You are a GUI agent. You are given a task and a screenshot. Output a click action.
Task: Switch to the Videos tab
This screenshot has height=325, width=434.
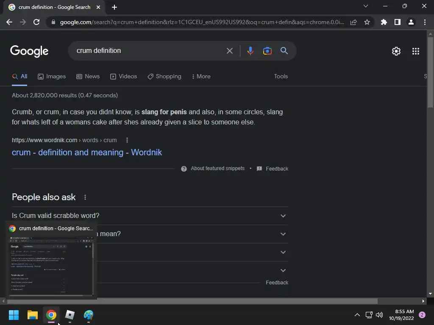tap(123, 77)
